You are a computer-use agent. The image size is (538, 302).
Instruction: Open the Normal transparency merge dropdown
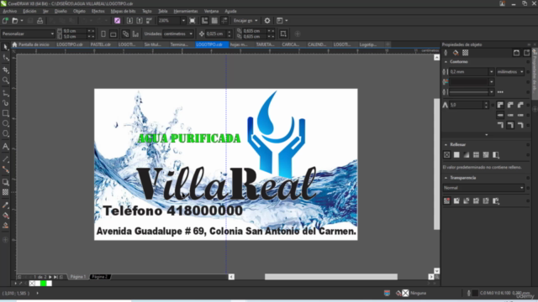483,188
